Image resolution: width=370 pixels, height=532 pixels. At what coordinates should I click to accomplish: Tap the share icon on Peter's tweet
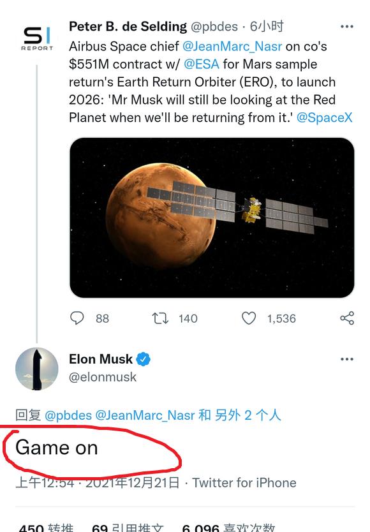pyautogui.click(x=347, y=318)
